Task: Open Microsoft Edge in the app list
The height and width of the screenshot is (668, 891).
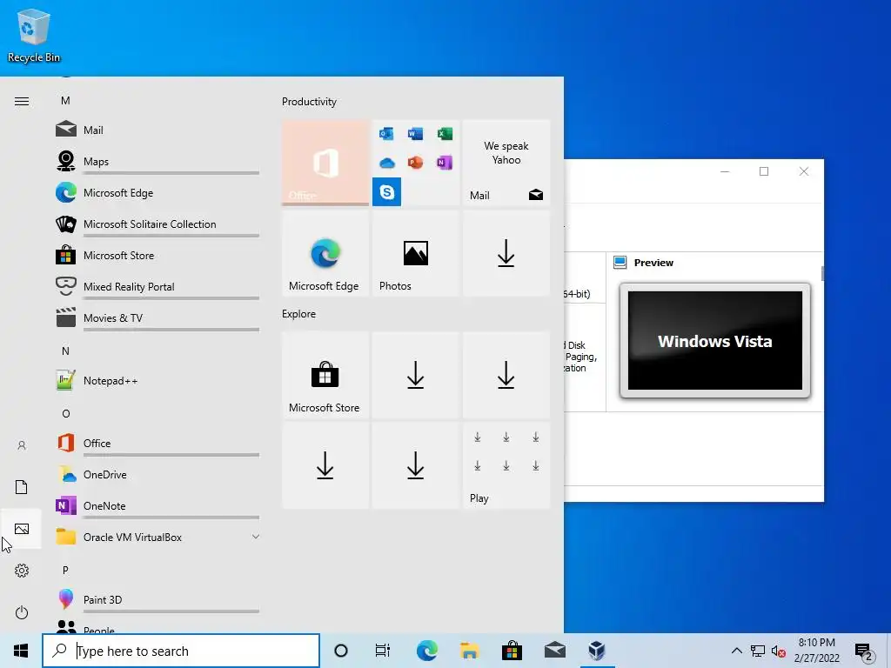Action: (x=158, y=192)
